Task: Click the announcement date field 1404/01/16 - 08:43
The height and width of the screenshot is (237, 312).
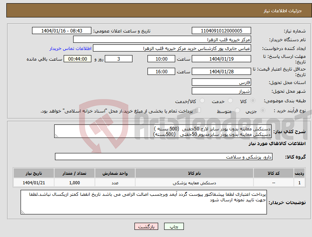Action: point(62,31)
